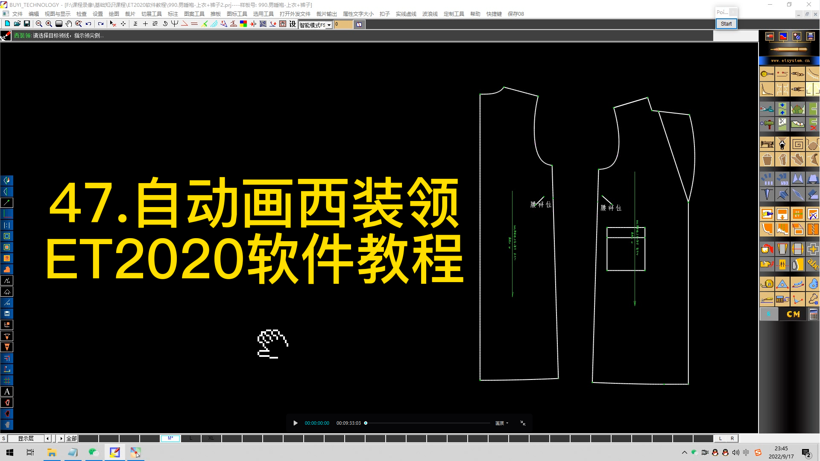Select the M* size tab
This screenshot has width=820, height=461.
click(170, 438)
